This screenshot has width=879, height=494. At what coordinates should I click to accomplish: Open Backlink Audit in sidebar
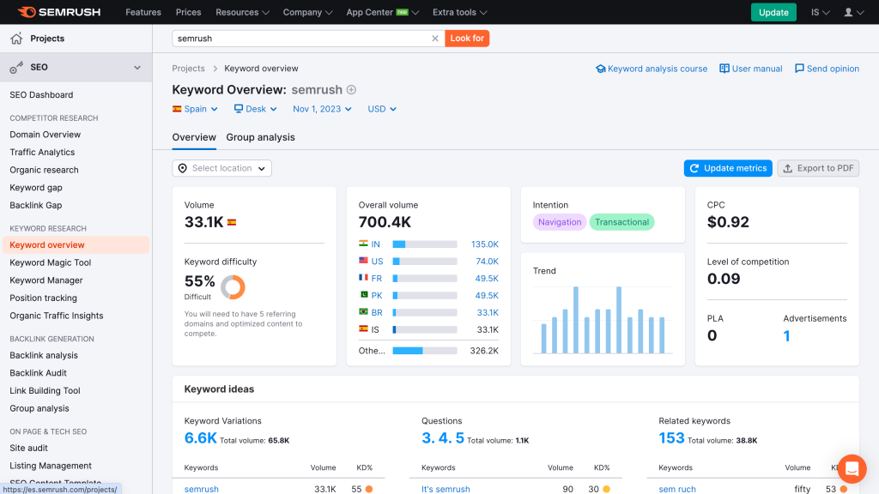38,373
